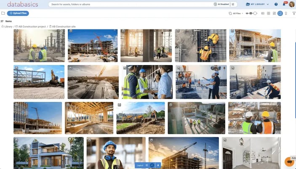Viewport: 296px width, 169px height.
Task: Open the two workers talking photo
Action: (39, 45)
